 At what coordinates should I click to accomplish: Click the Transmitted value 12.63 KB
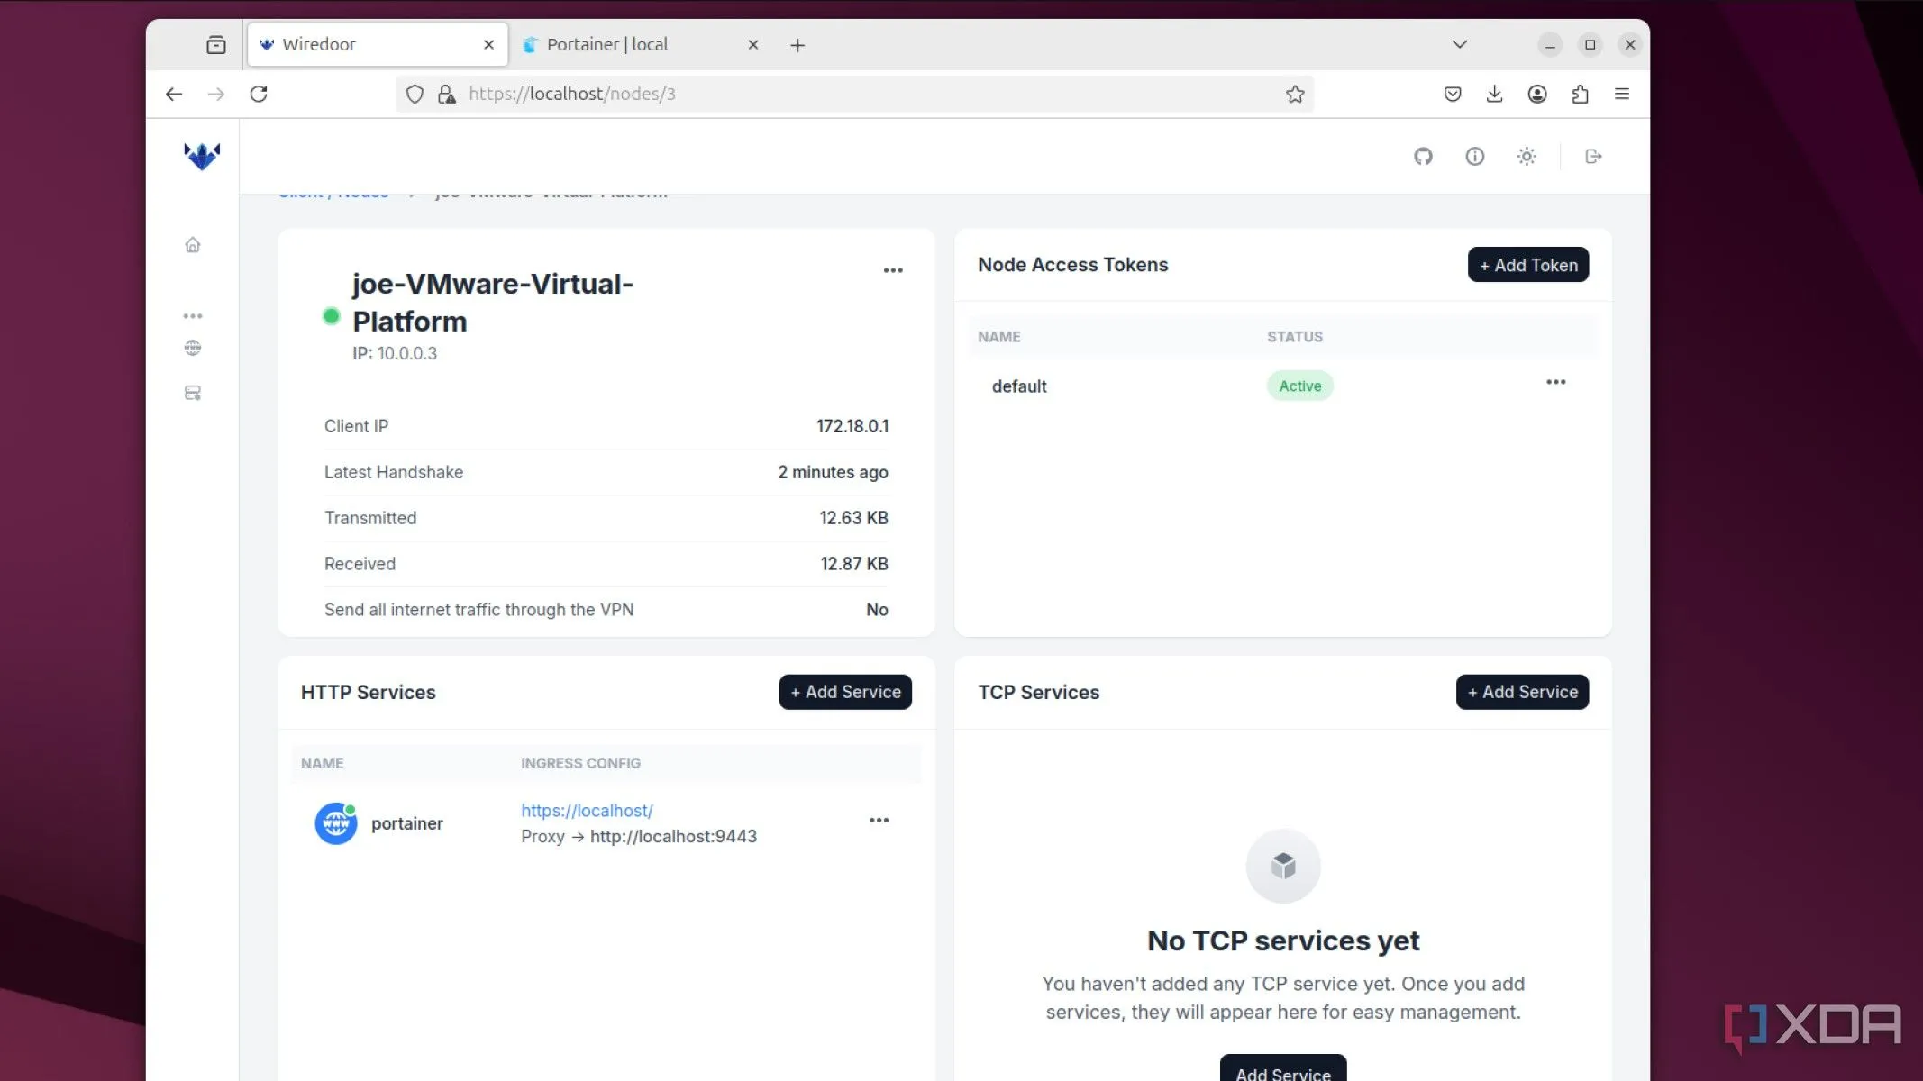pos(853,518)
